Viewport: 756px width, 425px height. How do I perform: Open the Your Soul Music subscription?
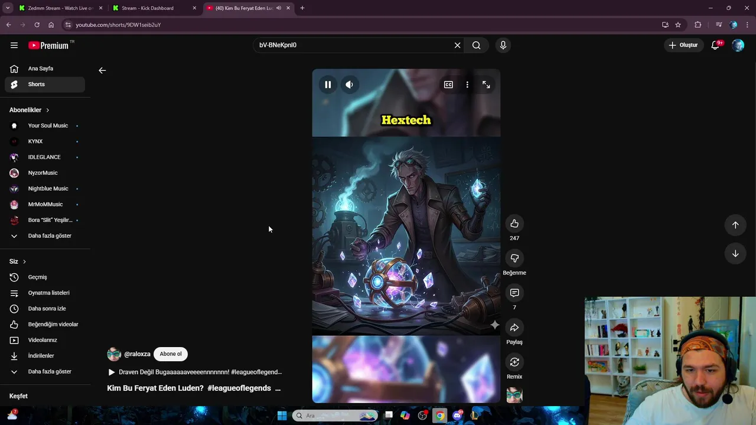click(45, 126)
